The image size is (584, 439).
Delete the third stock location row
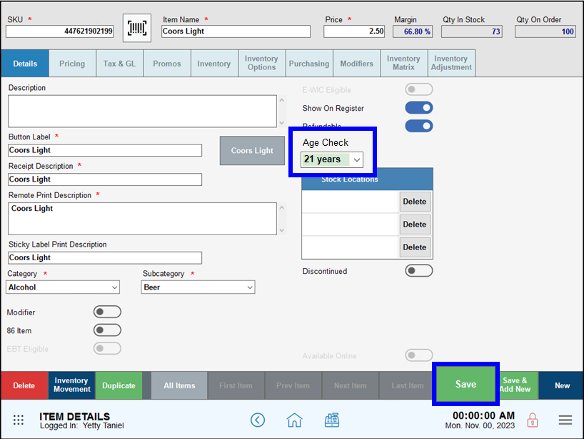click(x=415, y=247)
